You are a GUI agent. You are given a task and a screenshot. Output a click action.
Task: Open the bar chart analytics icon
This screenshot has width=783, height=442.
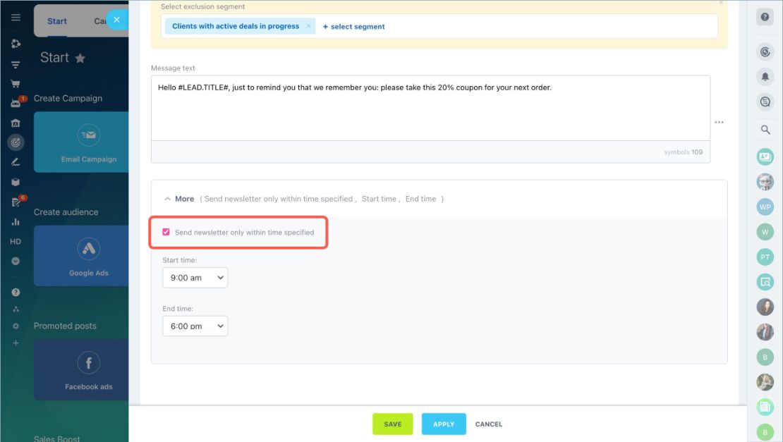[x=16, y=221]
